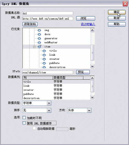Screen dimensions: 129x145
Task: Click the 数据类型 column header
Action: (x=68, y=78)
